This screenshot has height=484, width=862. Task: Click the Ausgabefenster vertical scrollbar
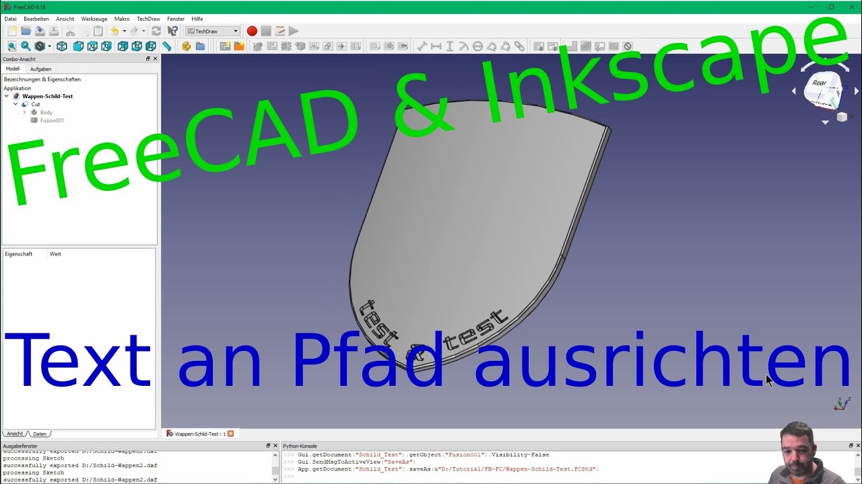(x=275, y=467)
